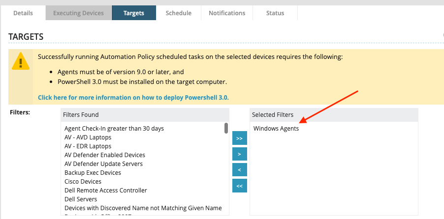Go to the Notifications tab
Viewport: 444px width, 219px height.
(x=227, y=13)
